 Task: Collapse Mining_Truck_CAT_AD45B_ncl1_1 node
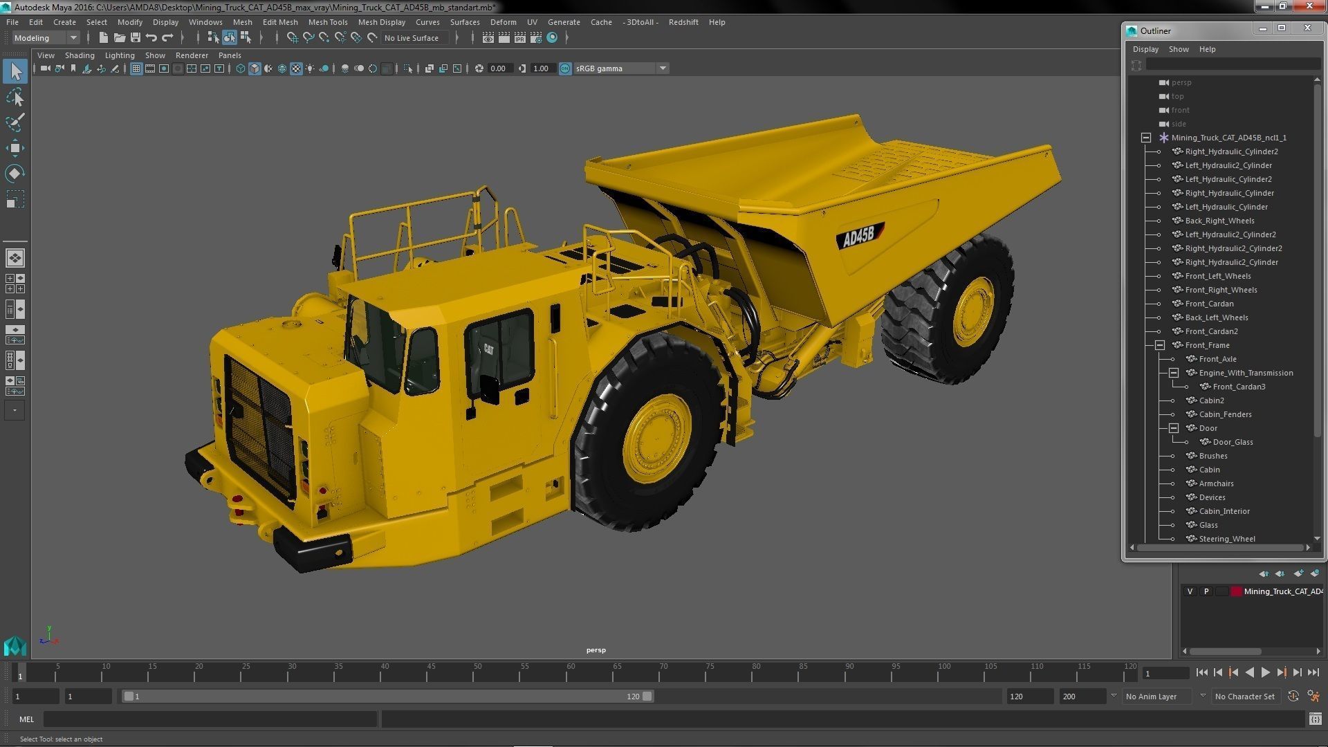pyautogui.click(x=1146, y=138)
